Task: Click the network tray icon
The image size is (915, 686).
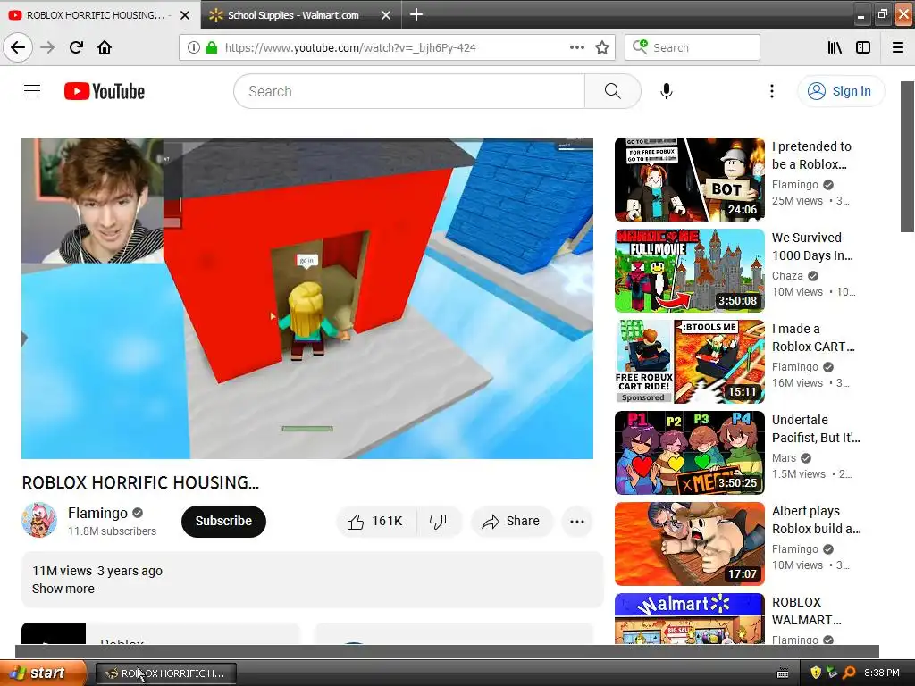Action: (x=832, y=673)
